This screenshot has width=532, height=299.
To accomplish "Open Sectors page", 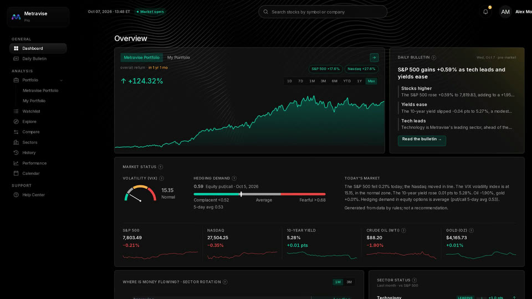I will tap(38, 142).
